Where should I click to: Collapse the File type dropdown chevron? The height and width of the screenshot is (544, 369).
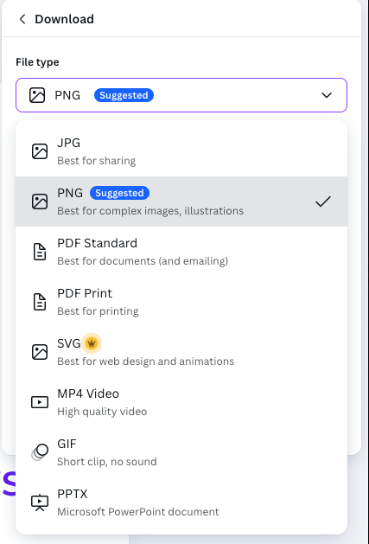tap(327, 95)
